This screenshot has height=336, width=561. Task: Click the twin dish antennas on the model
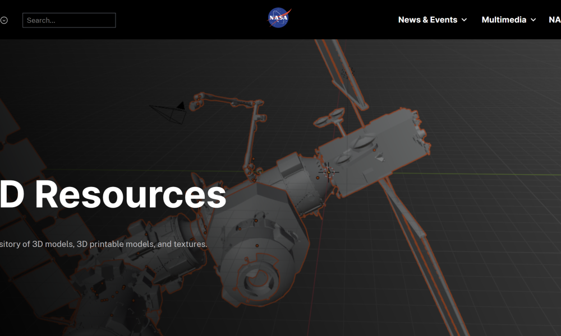tap(330, 118)
